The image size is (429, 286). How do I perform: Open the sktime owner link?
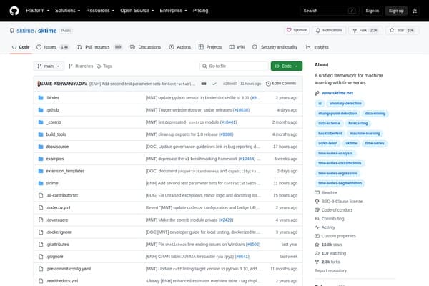tap(25, 31)
